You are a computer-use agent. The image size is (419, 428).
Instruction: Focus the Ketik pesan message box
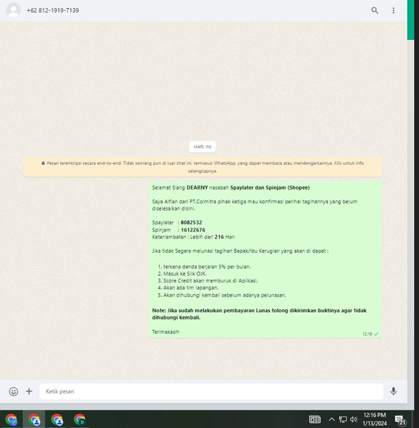(212, 391)
